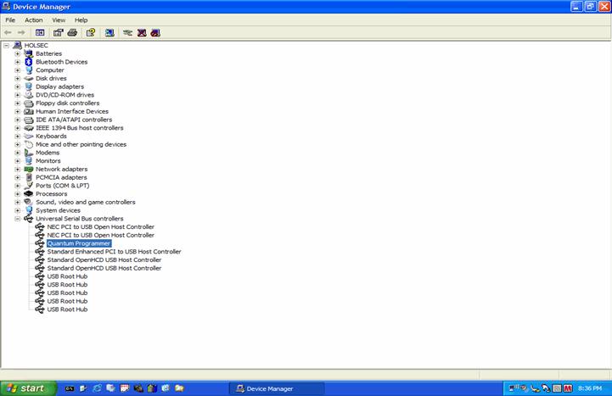Select System devices in the tree

tap(59, 210)
